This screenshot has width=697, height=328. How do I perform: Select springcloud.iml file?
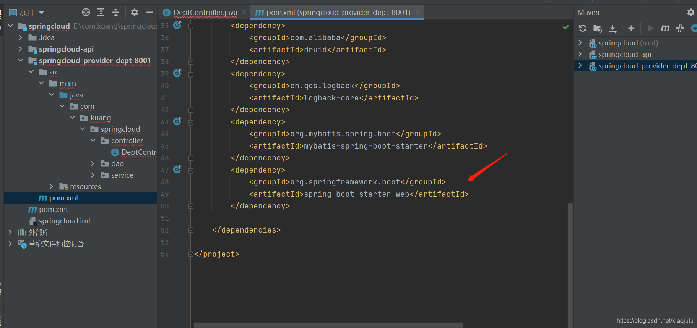[60, 221]
